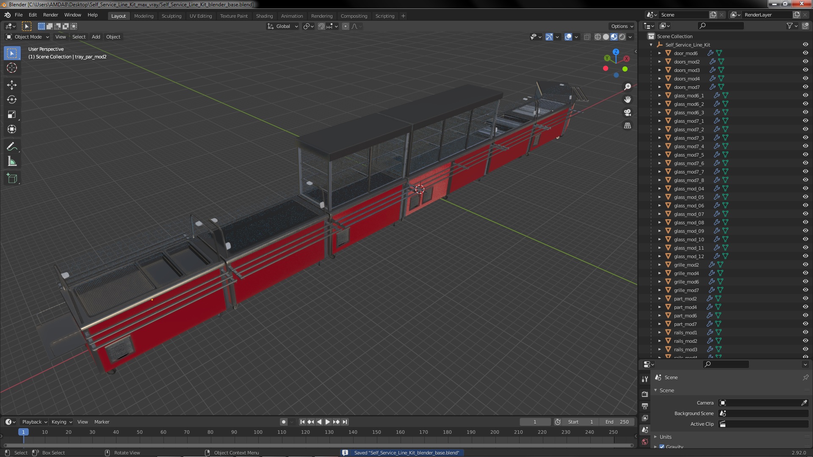The width and height of the screenshot is (813, 457).
Task: Activate the Rotate tool
Action: tap(12, 100)
